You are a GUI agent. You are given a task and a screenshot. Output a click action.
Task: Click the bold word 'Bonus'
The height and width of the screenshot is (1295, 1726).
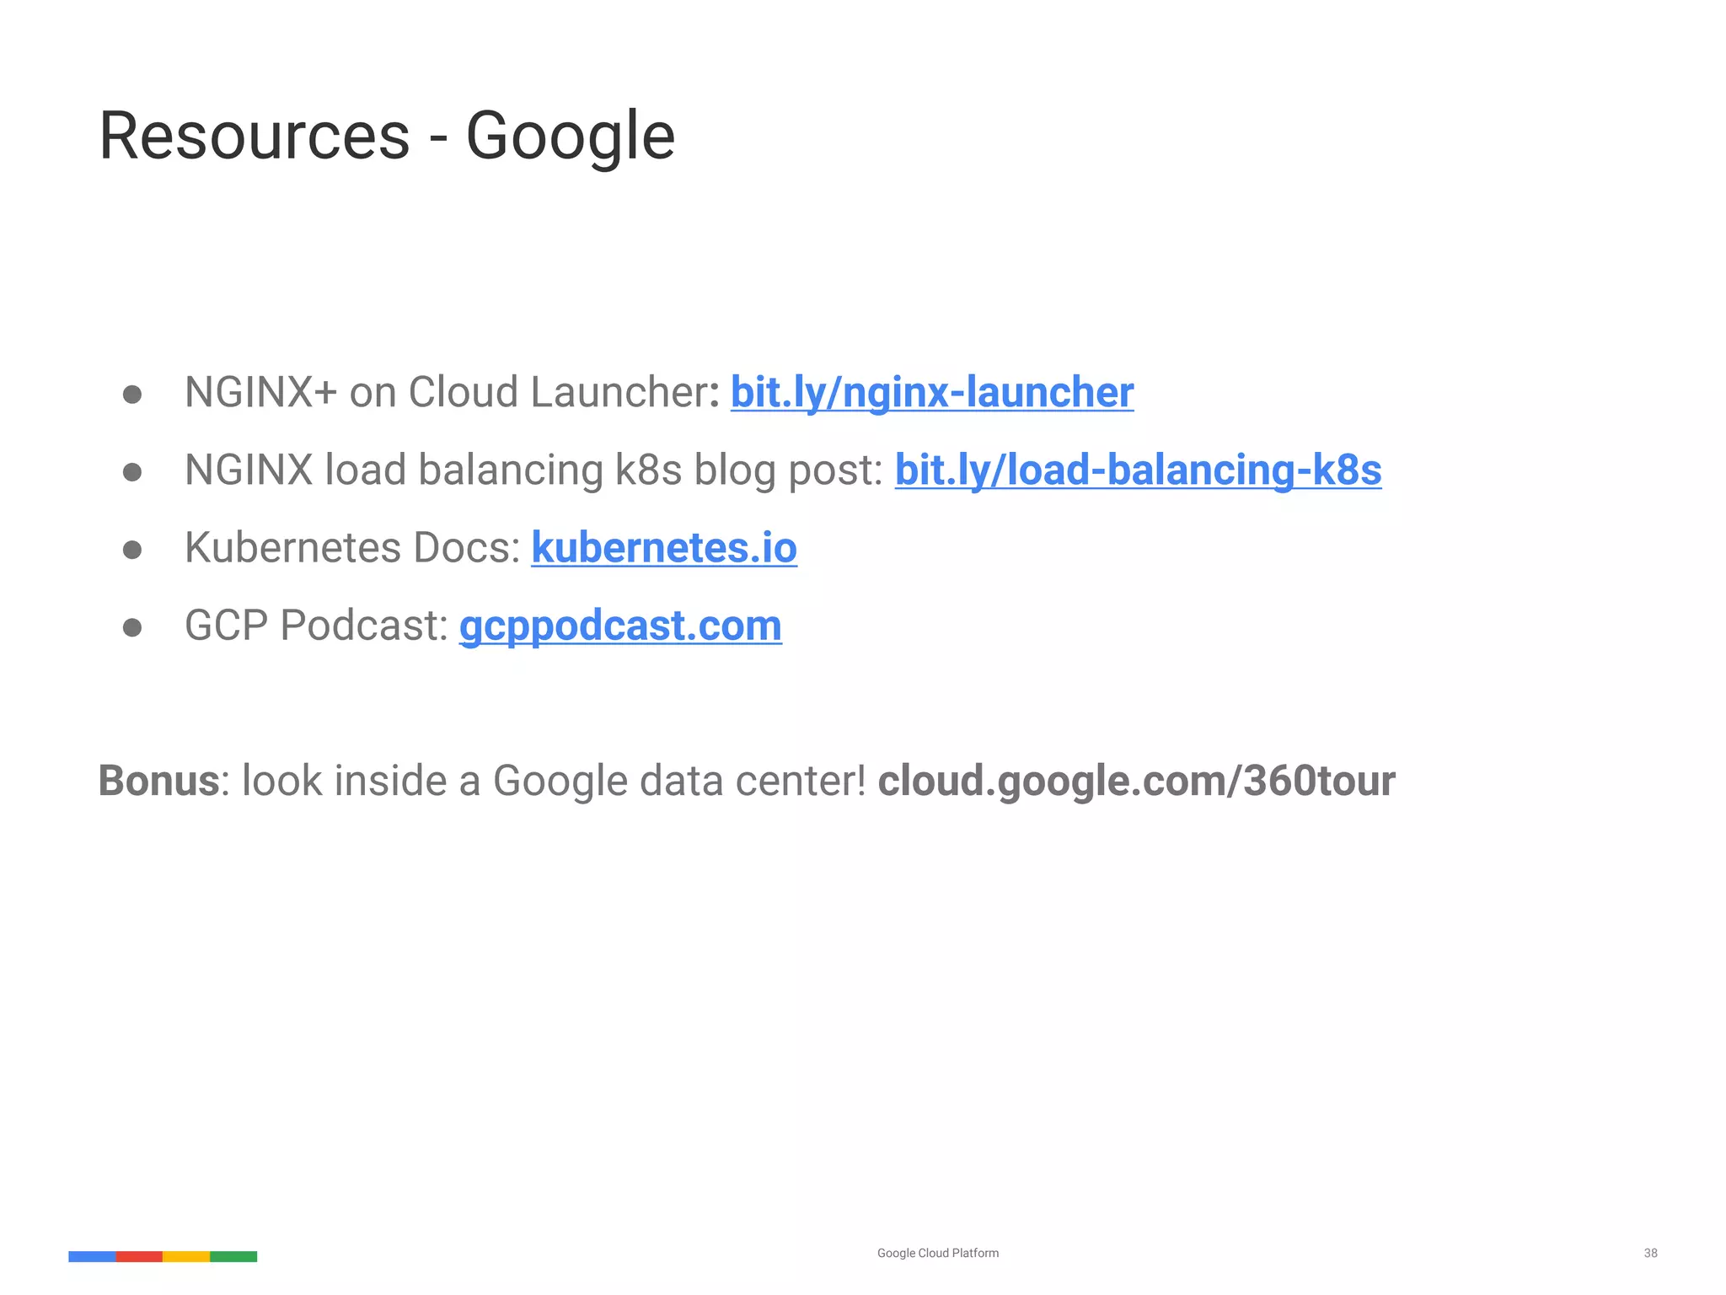point(159,781)
